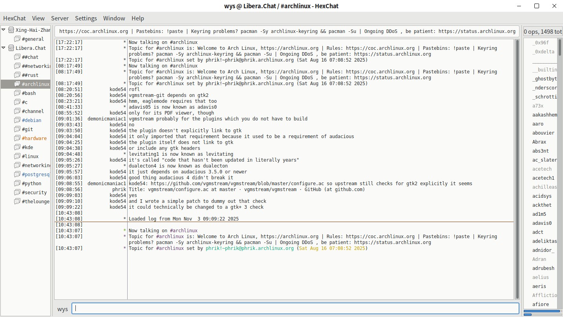563x317 pixels.
Task: Click the channel icon next to #debian
Action: coord(17,120)
